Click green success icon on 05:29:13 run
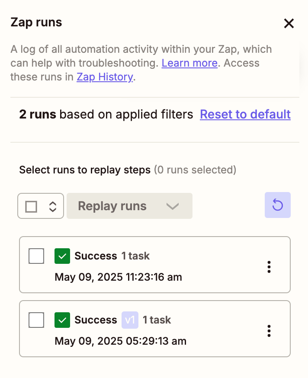Viewport: 308px width, 378px height. tap(62, 320)
